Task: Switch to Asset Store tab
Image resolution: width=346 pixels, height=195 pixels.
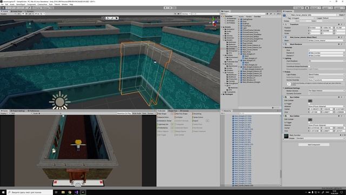Action: [x=17, y=11]
